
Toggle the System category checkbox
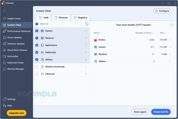click(x=37, y=31)
